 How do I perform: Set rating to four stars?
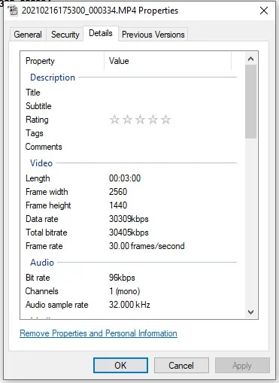153,120
